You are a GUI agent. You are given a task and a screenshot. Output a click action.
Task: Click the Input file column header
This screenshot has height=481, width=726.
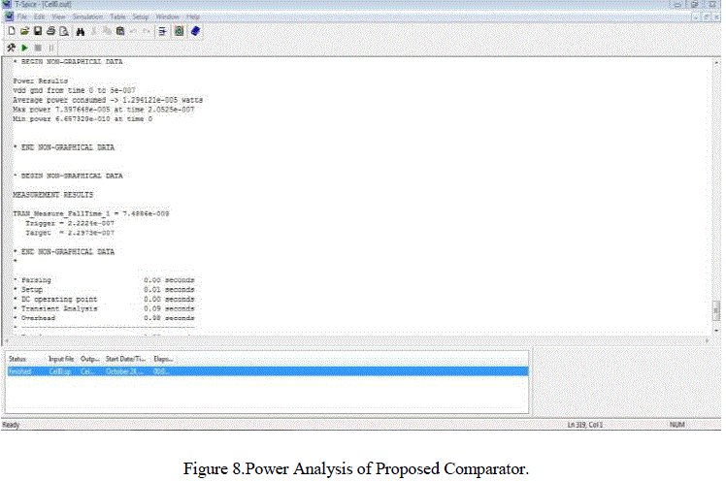tap(61, 359)
